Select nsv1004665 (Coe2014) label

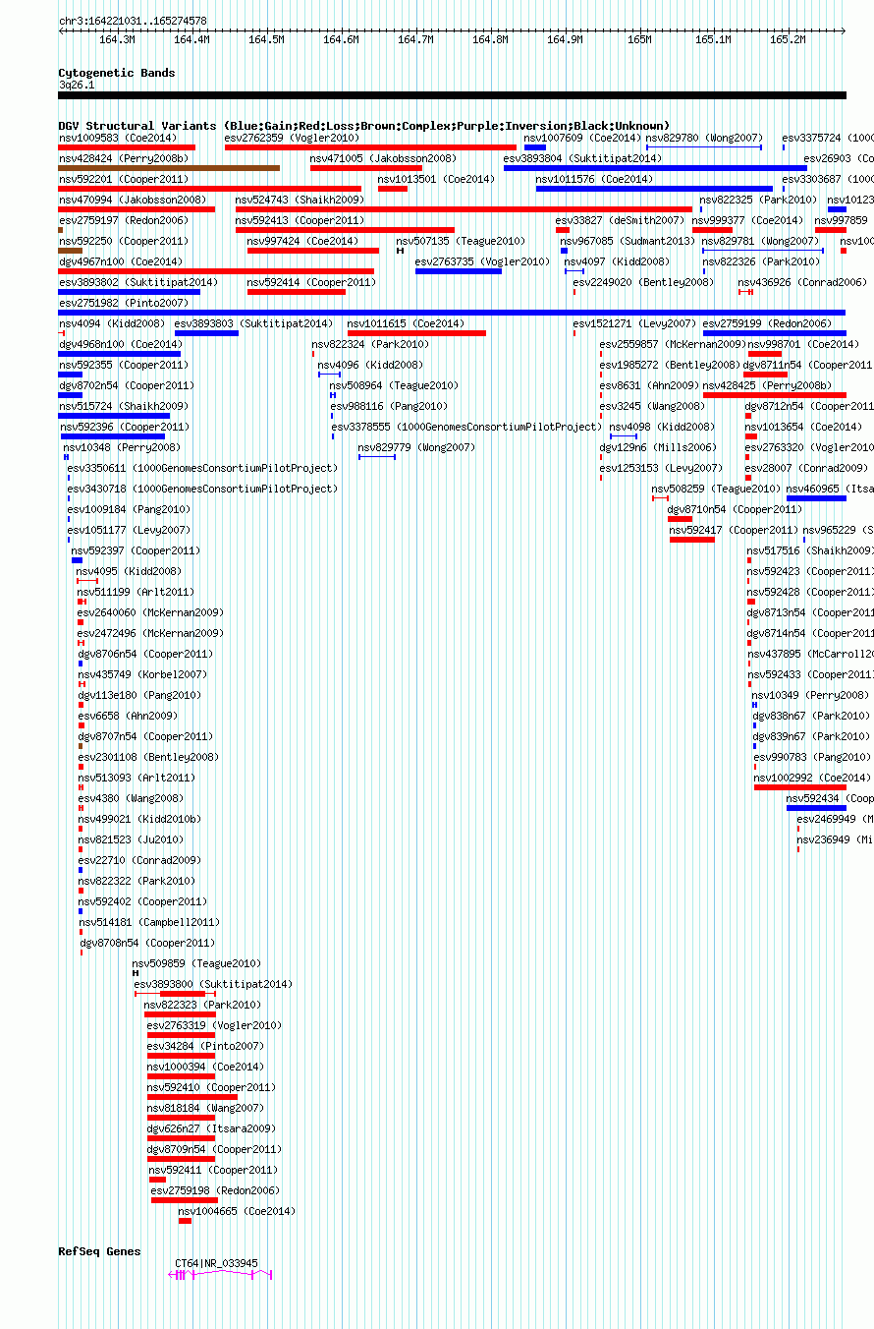pos(237,1211)
